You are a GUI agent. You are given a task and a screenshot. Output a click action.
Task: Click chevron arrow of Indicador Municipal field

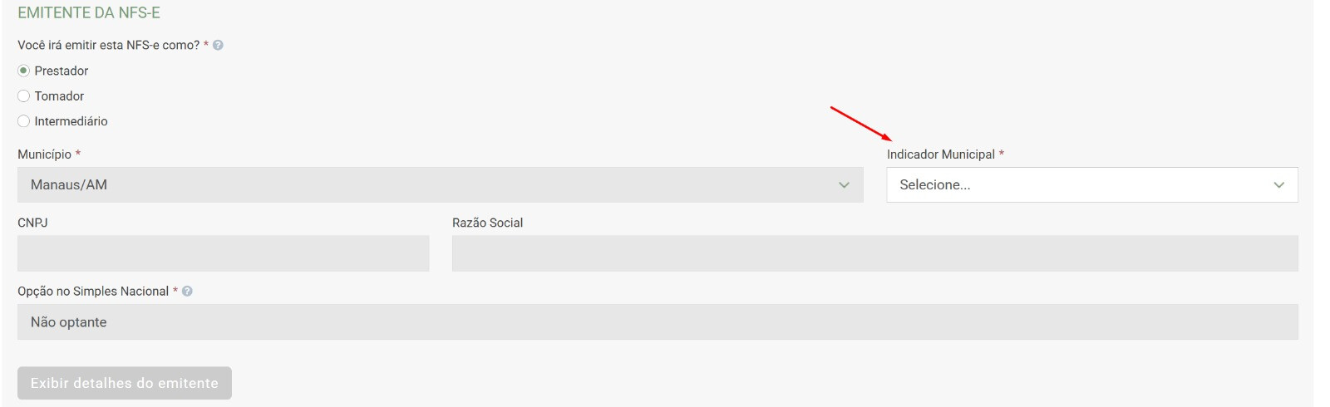[1278, 185]
